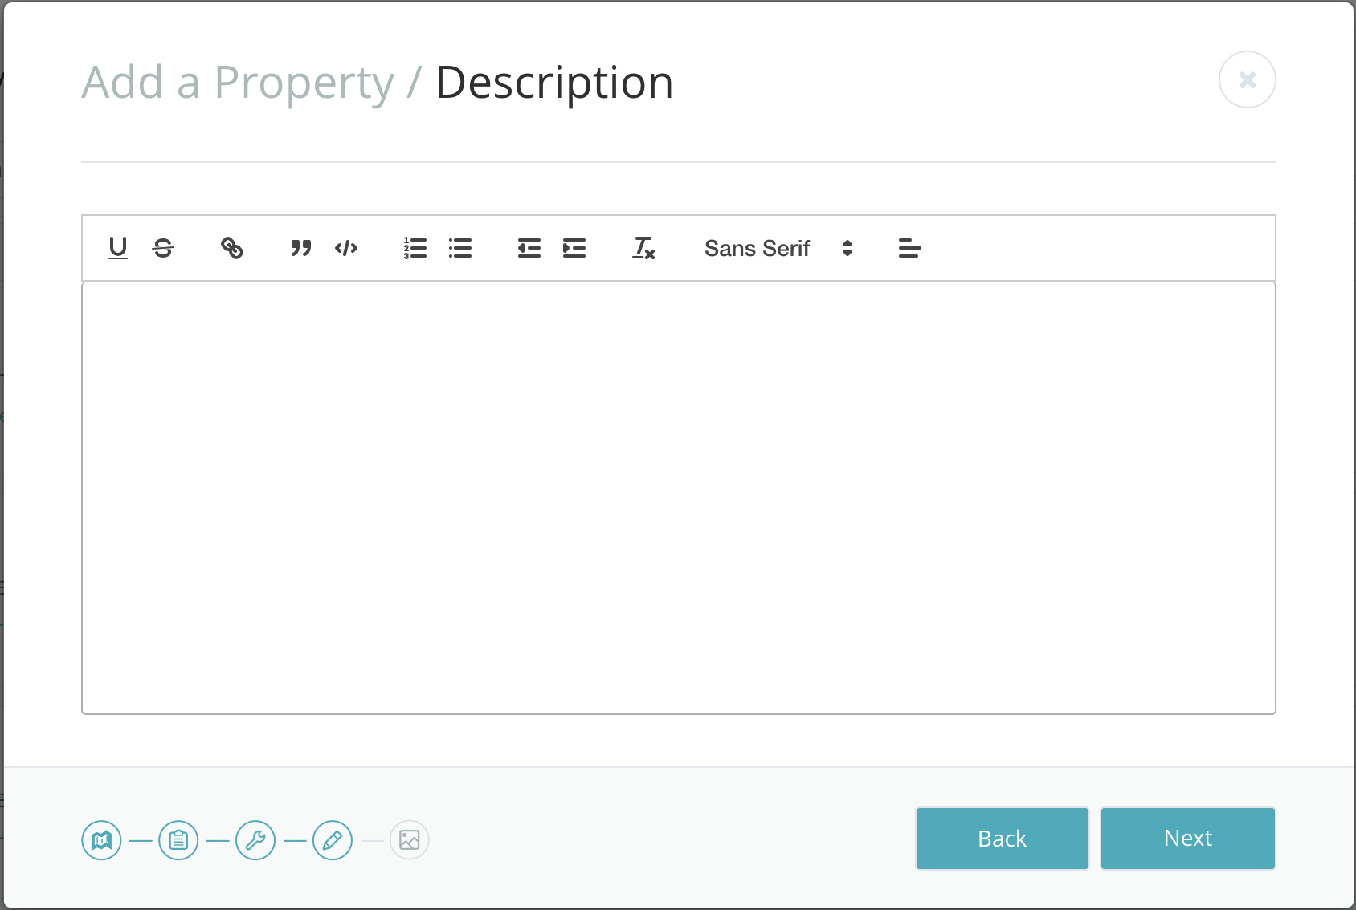
Task: Clear text formatting
Action: coord(643,248)
